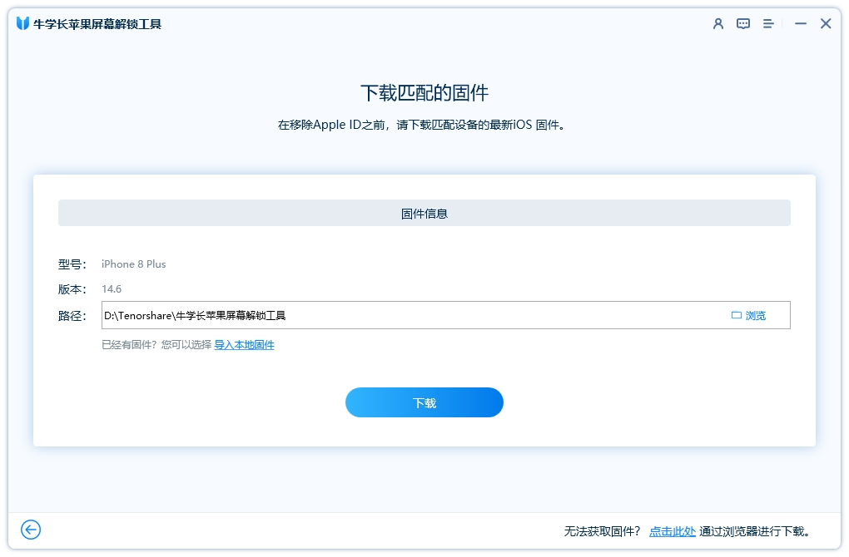
Task: Click the version value 14.6
Action: coord(112,288)
